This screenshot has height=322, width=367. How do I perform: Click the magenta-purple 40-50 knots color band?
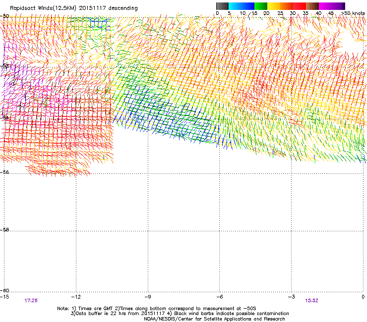tap(332, 6)
